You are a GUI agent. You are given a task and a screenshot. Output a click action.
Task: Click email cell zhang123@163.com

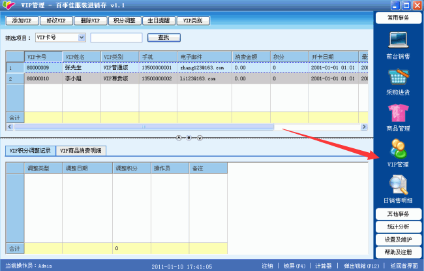click(x=205, y=68)
